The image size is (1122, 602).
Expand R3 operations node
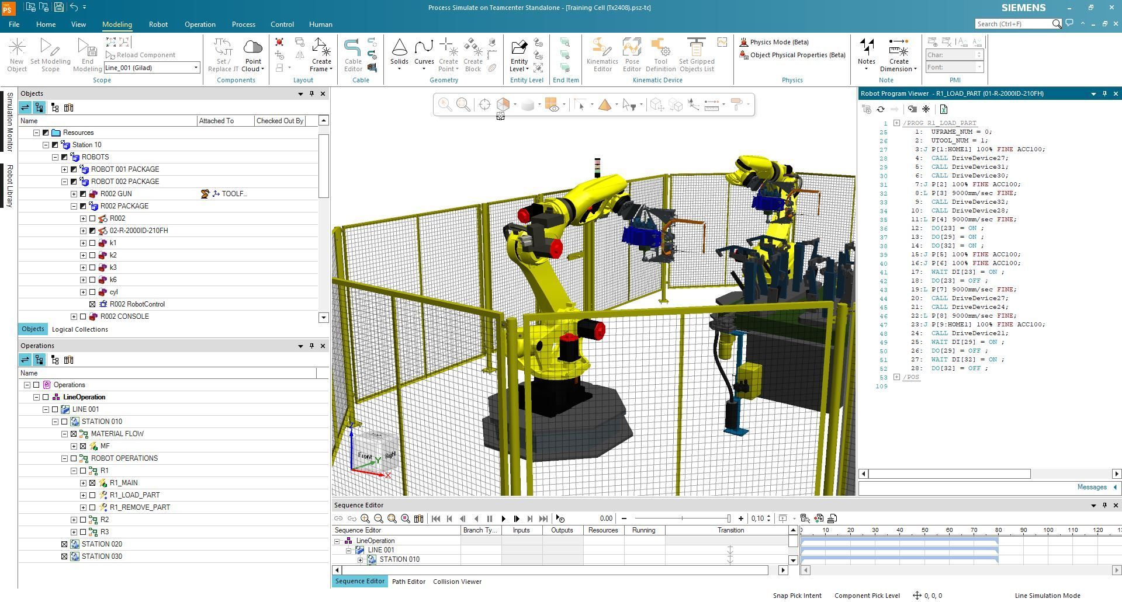coord(74,532)
